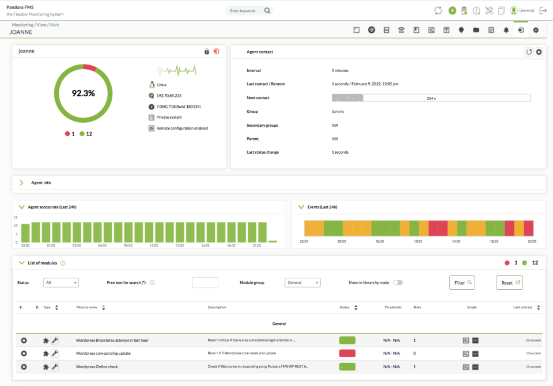The image size is (553, 386).
Task: Collapse the Events (Last 24h) section
Action: tap(301, 207)
